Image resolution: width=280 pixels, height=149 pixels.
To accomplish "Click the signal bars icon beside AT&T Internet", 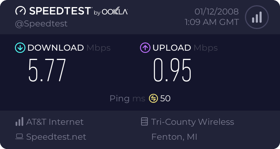I will click(19, 121).
